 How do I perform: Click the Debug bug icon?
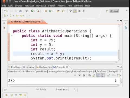(27, 11)
